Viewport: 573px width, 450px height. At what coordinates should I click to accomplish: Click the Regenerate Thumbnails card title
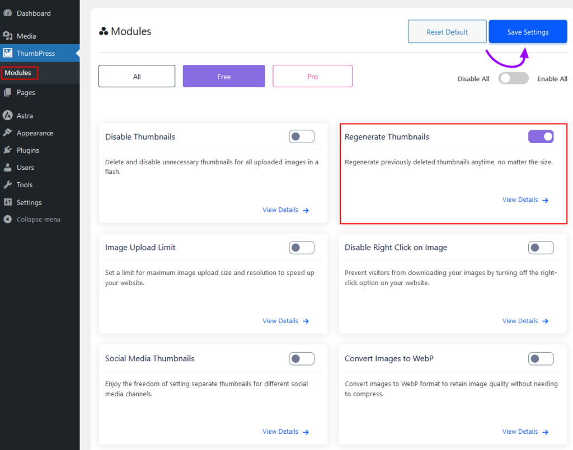(x=387, y=137)
